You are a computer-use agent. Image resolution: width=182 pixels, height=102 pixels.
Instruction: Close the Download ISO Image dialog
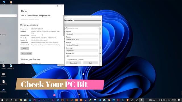coord(98,28)
